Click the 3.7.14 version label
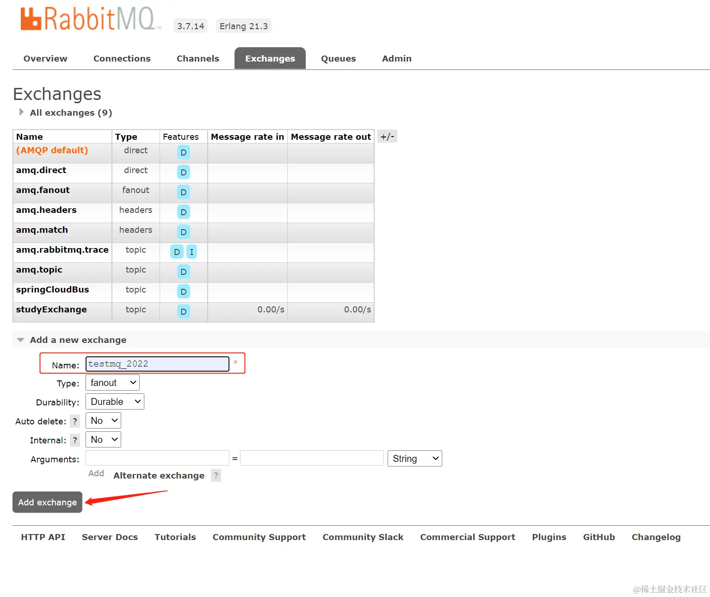 pyautogui.click(x=191, y=26)
